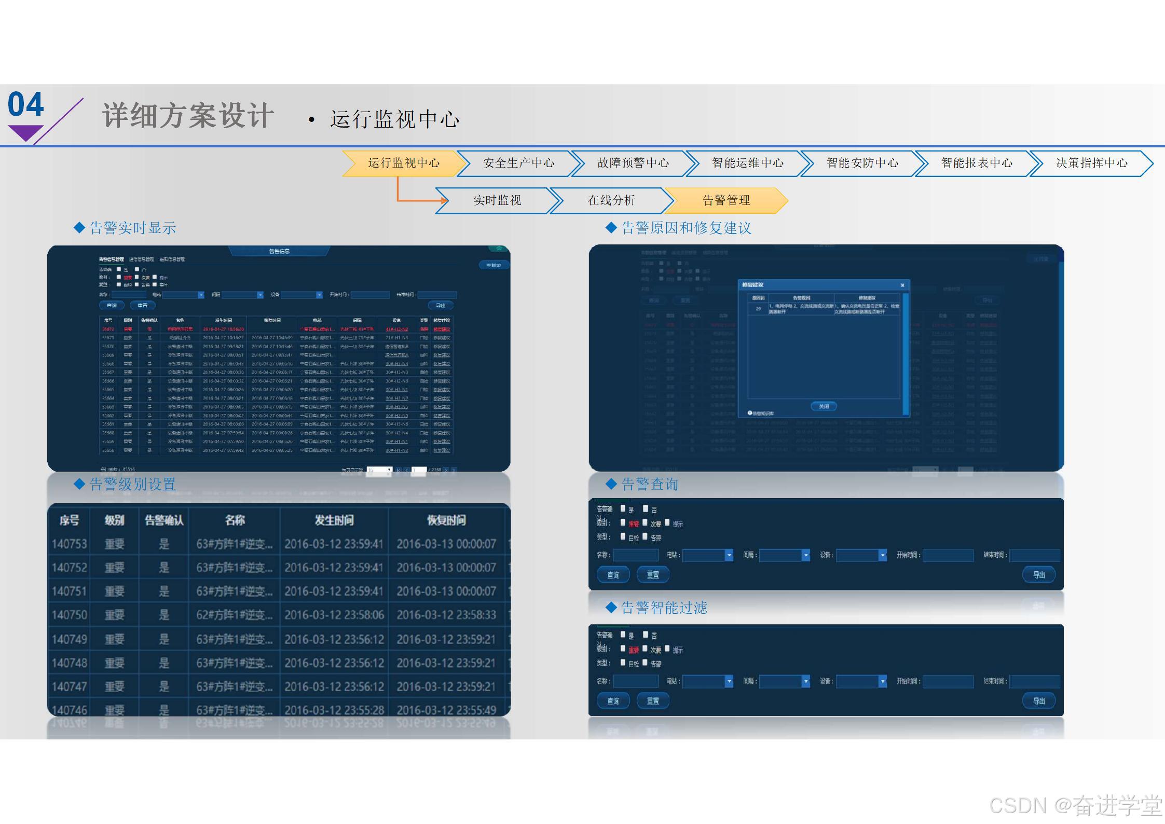Click next-page arrow in 告警实时显示 pagination

446,470
